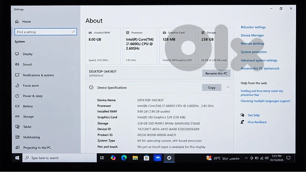Open the Windows Start menu
Image resolution: width=306 pixels, height=172 pixels.
(17, 158)
